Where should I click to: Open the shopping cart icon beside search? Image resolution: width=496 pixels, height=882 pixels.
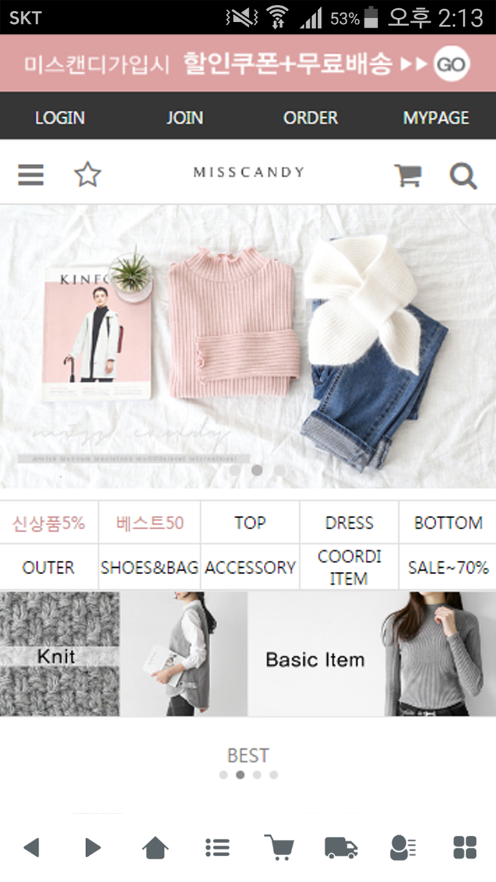pos(408,176)
